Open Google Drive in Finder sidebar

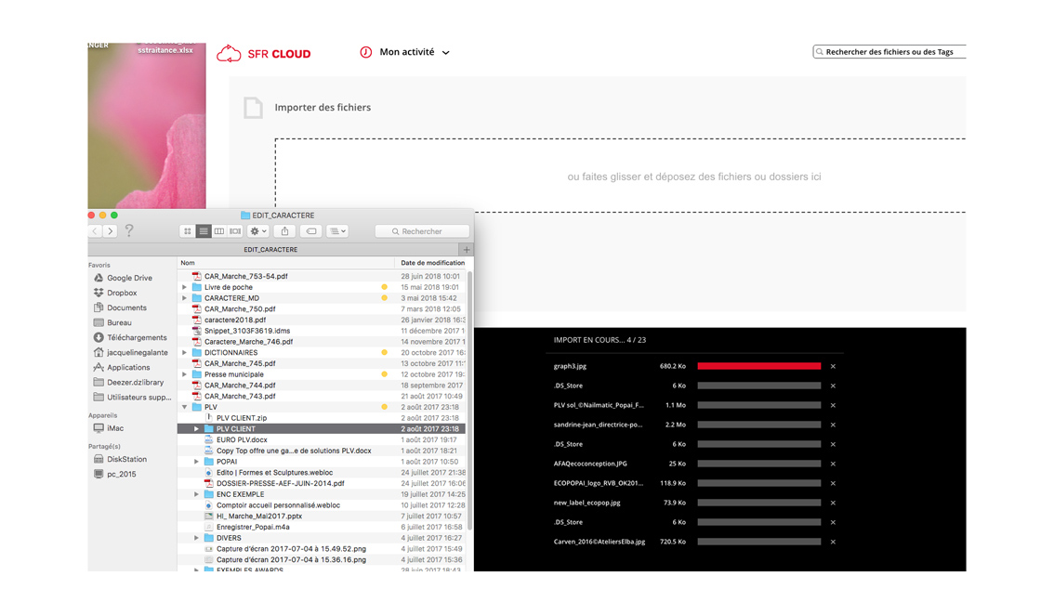(x=123, y=278)
